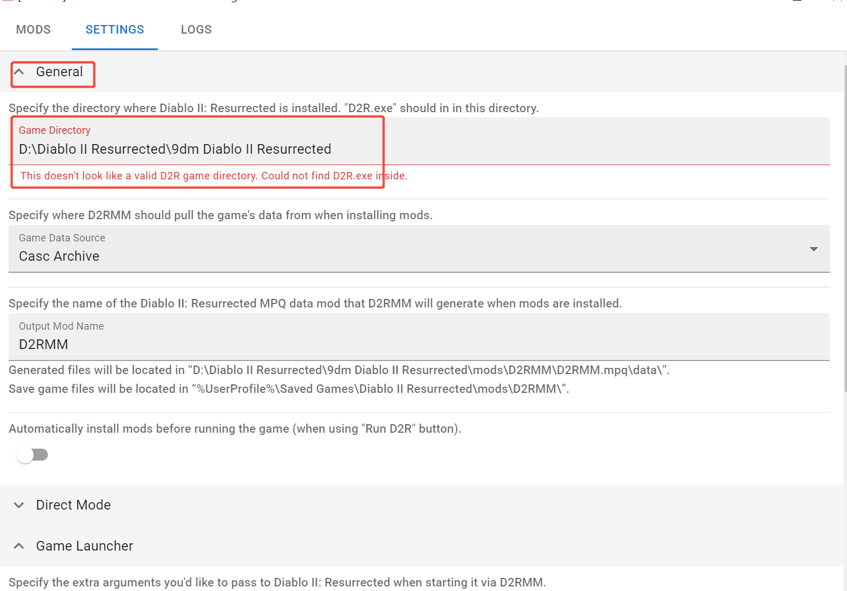Expand the Direct Mode section title
Viewport: 847px width, 591px height.
73,505
